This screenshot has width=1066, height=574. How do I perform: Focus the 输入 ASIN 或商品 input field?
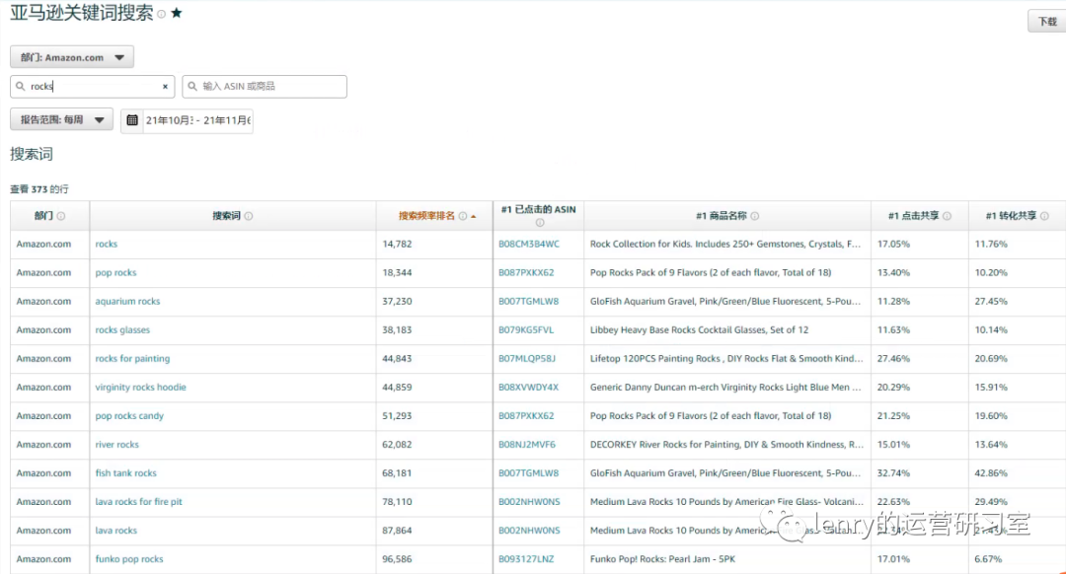click(x=265, y=86)
